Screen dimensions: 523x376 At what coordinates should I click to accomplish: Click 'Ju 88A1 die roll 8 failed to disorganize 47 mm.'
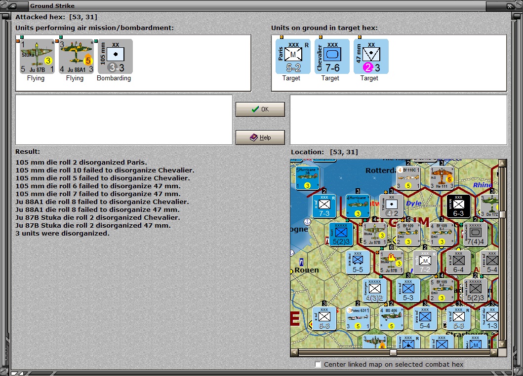(x=97, y=209)
